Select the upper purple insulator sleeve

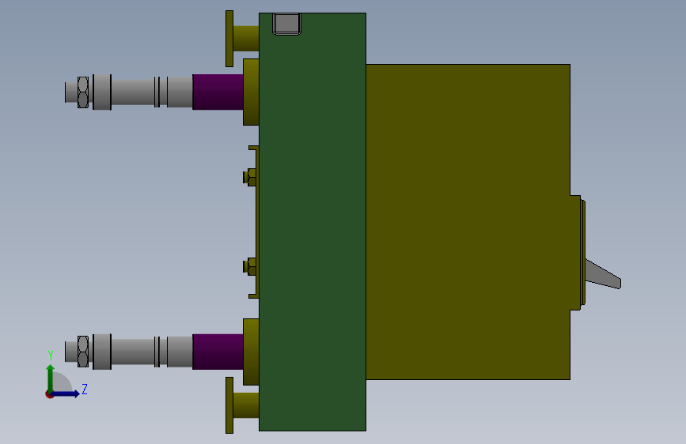[x=218, y=92]
